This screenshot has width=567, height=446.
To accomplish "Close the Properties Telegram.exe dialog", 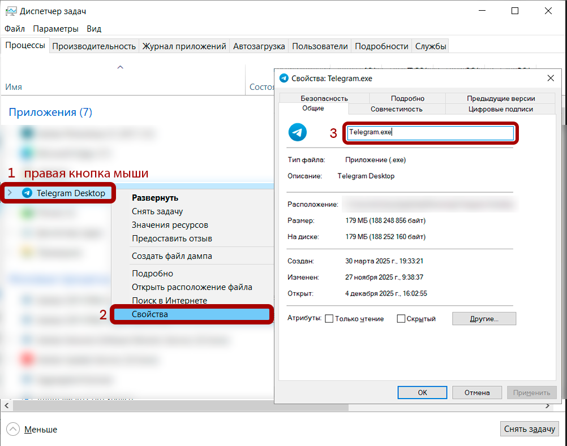I will [551, 79].
